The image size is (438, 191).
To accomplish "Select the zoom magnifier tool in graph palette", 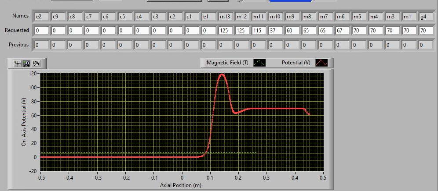I will coord(27,64).
